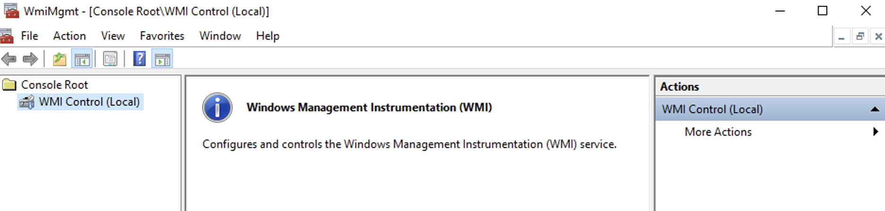Open the Properties toolbar icon

point(110,59)
